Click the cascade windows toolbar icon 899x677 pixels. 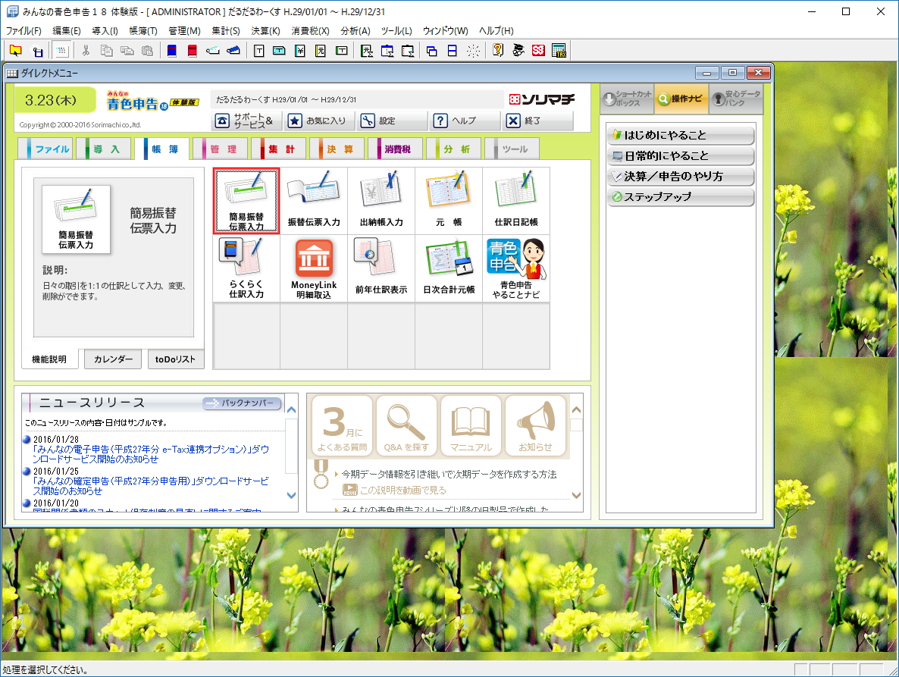coord(432,51)
